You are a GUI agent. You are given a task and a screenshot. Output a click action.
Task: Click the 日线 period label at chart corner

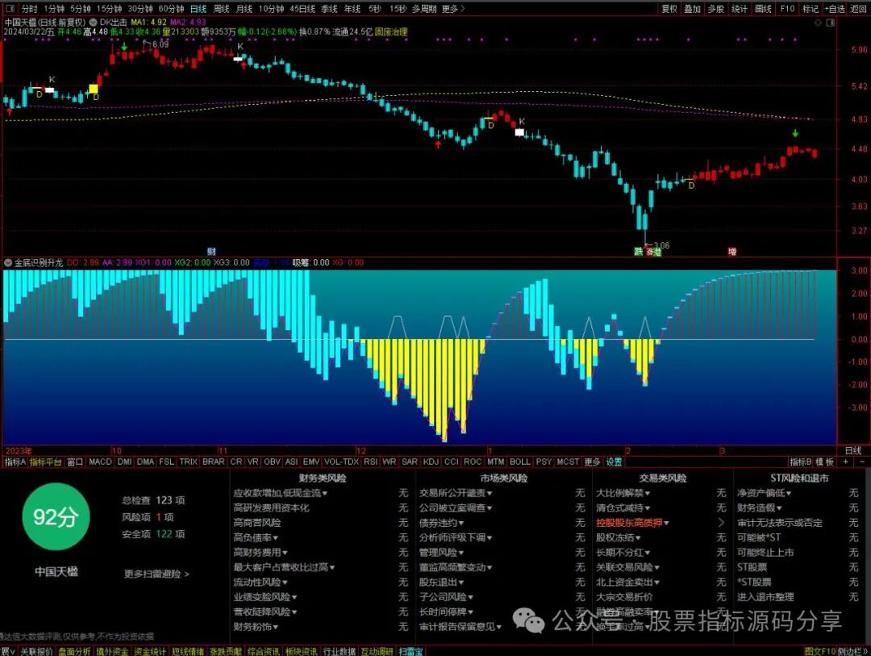click(852, 450)
